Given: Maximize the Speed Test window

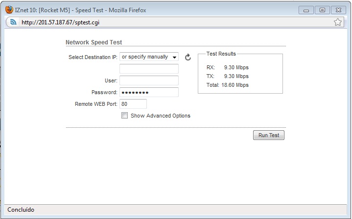Looking at the screenshot, I should pyautogui.click(x=322, y=10).
